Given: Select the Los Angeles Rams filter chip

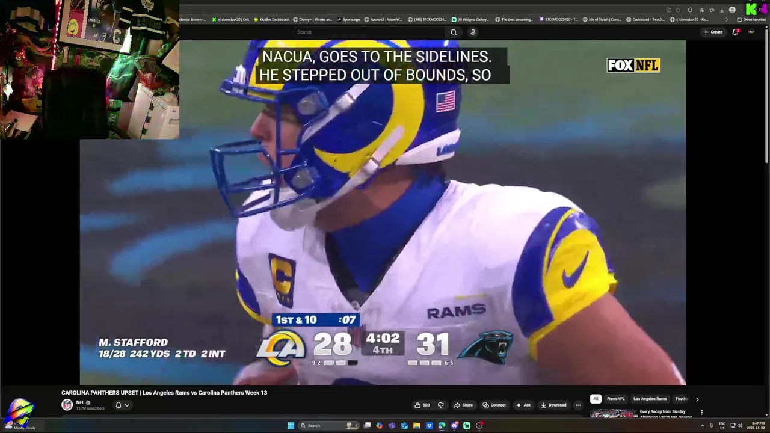Looking at the screenshot, I should coord(650,399).
